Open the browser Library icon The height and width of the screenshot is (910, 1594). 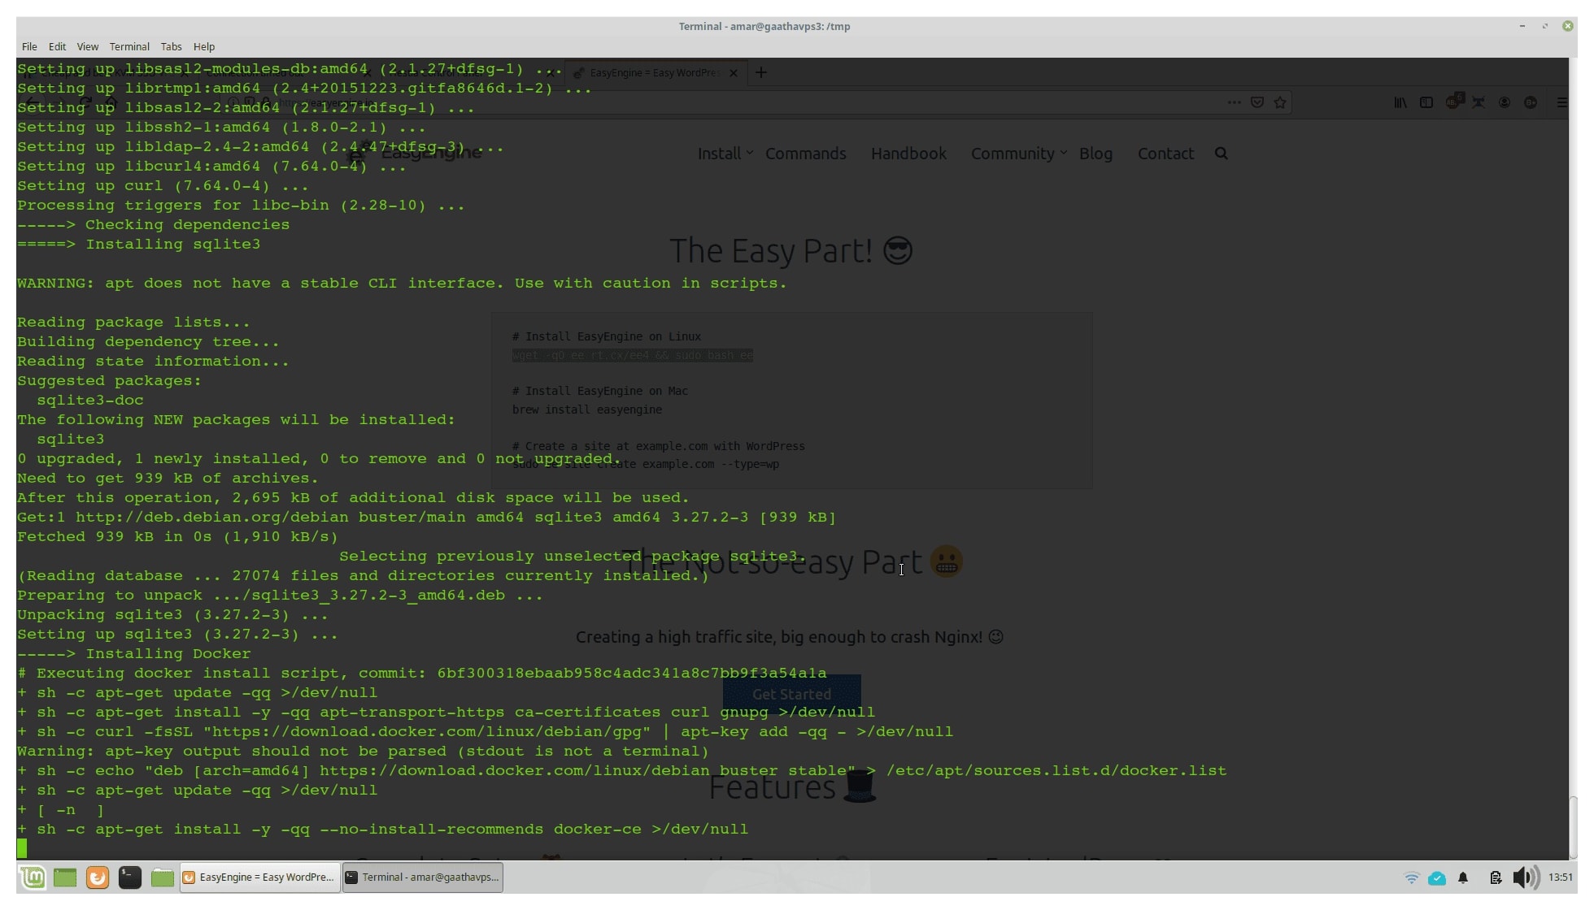(x=1400, y=102)
